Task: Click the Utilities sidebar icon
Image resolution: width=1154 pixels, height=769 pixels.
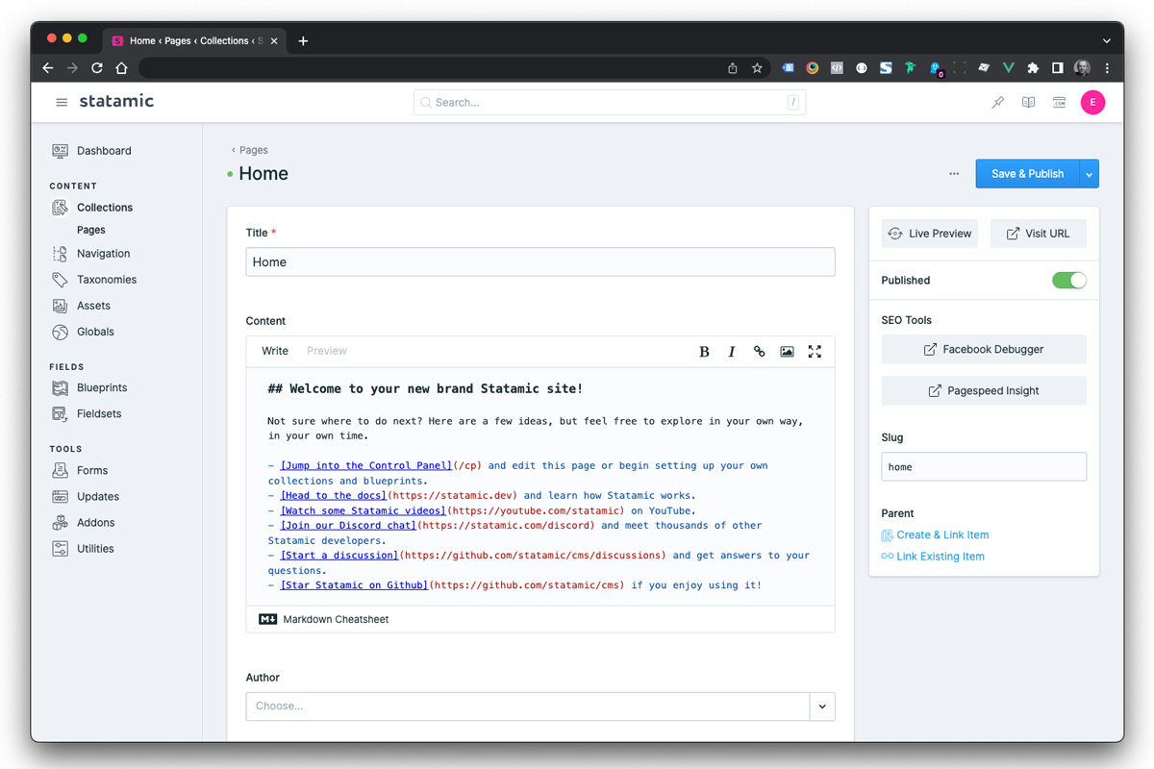Action: (x=60, y=548)
